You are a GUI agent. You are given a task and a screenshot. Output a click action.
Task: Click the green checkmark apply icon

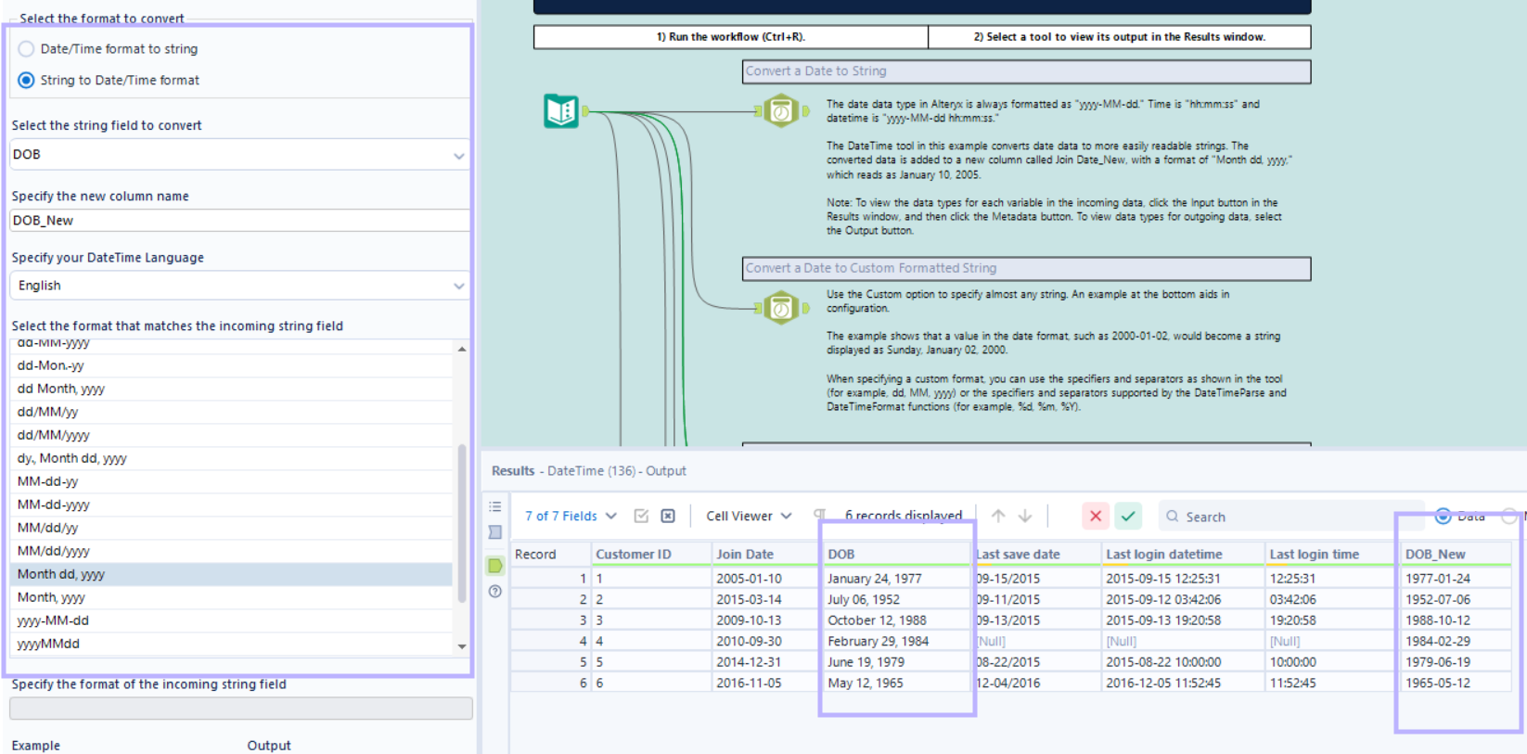pyautogui.click(x=1128, y=516)
